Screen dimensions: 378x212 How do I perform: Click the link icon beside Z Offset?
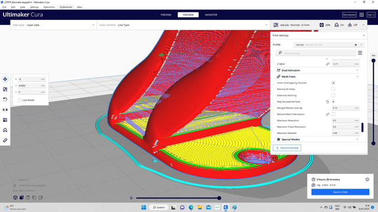[x=327, y=64]
